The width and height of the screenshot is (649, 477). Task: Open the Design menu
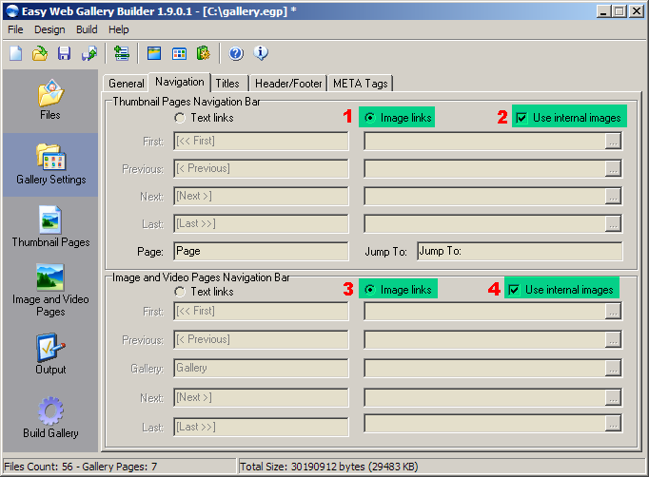point(49,29)
